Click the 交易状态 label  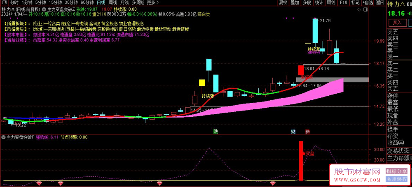click(x=399, y=151)
